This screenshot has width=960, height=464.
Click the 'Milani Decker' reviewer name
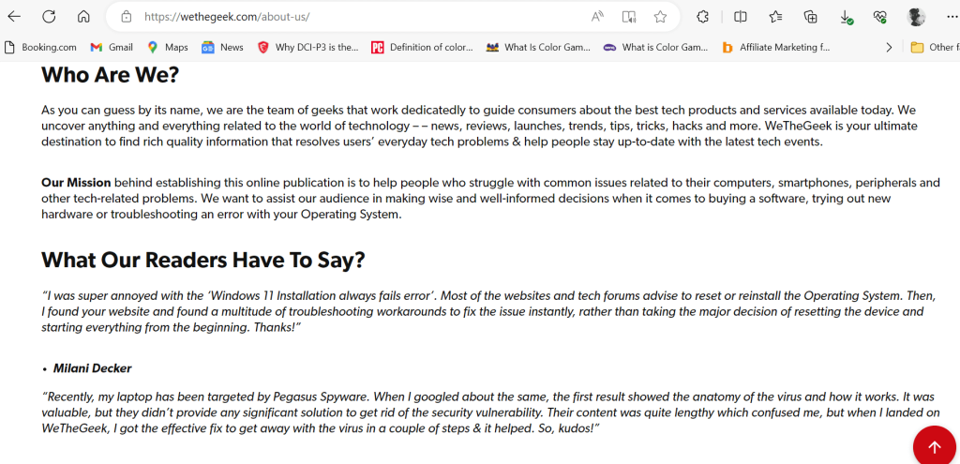coord(93,368)
